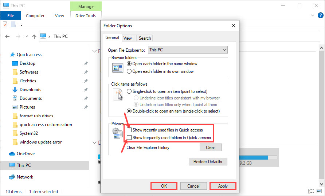The width and height of the screenshot is (325, 196).
Task: Open Customize Quick Access Toolbar dropdown arrow
Action: click(x=21, y=25)
